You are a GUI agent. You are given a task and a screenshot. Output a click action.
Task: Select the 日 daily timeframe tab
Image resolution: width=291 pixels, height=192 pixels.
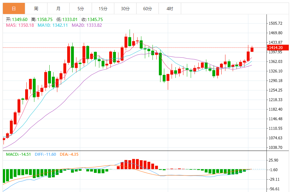pos(14,9)
